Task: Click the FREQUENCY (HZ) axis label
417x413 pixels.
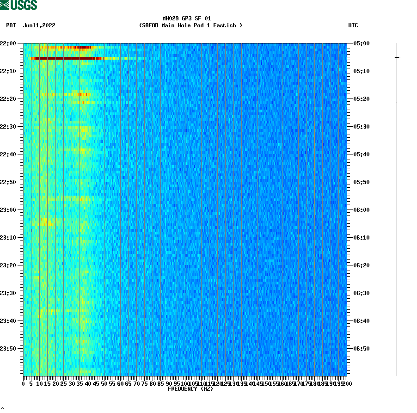Action: tap(191, 389)
